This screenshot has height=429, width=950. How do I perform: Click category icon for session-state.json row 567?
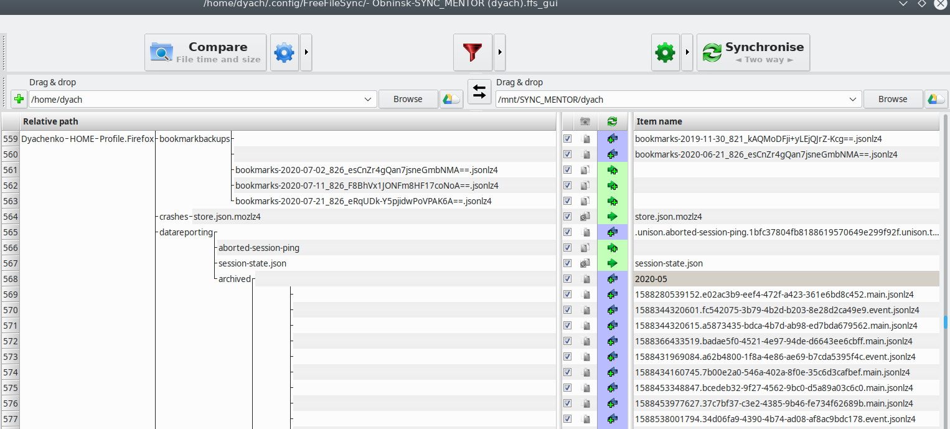[585, 263]
